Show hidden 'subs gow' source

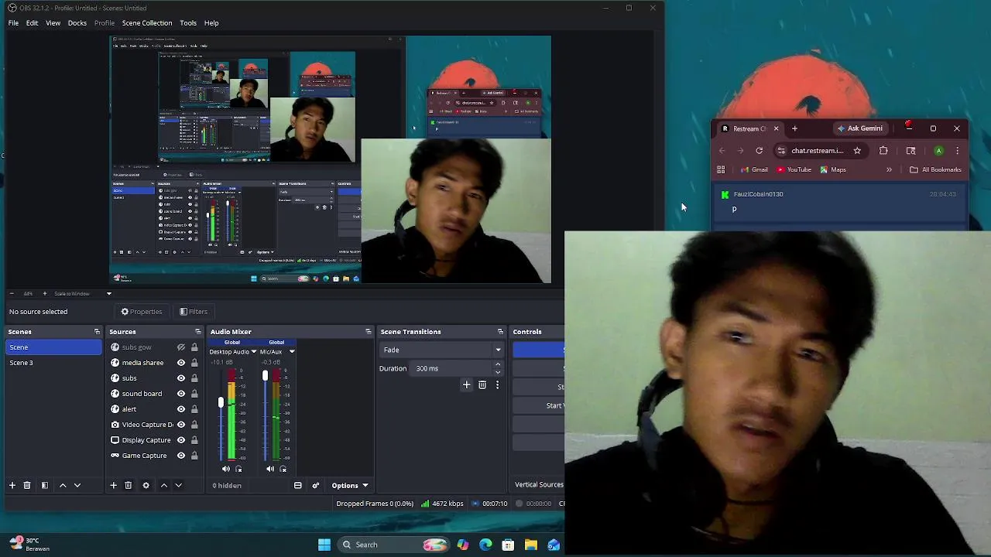tap(181, 347)
